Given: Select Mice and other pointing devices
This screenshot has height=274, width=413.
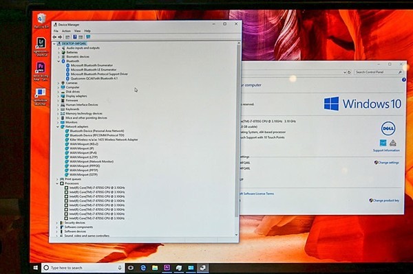Looking at the screenshot, I should click(86, 118).
